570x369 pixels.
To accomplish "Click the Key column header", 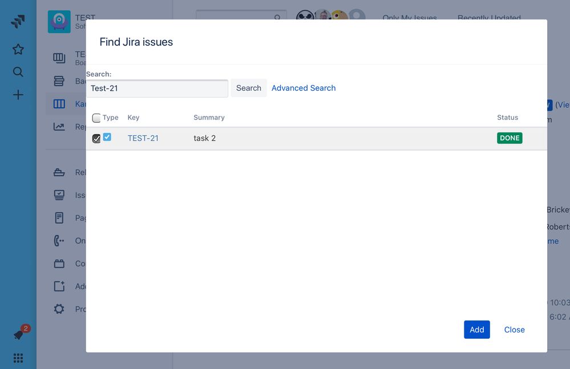I will [134, 118].
